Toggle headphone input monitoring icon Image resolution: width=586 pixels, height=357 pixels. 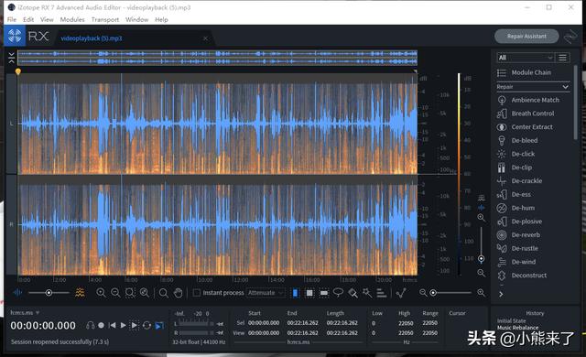(x=90, y=325)
